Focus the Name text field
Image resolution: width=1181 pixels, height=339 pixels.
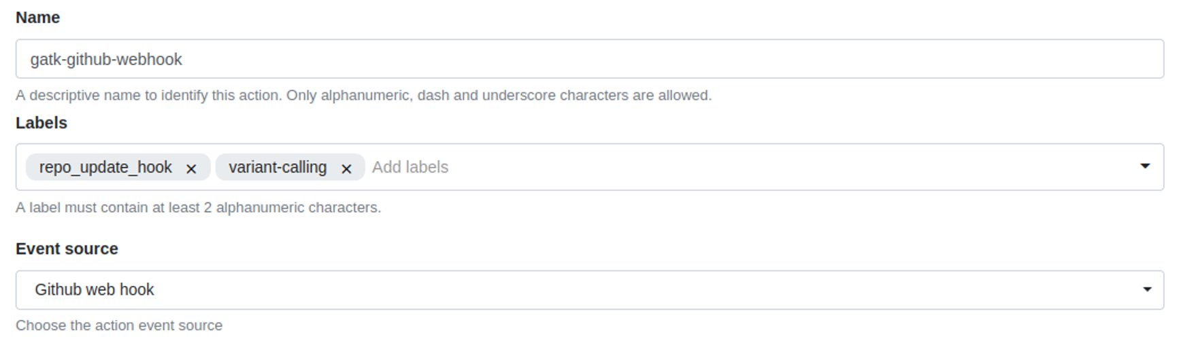tap(589, 59)
